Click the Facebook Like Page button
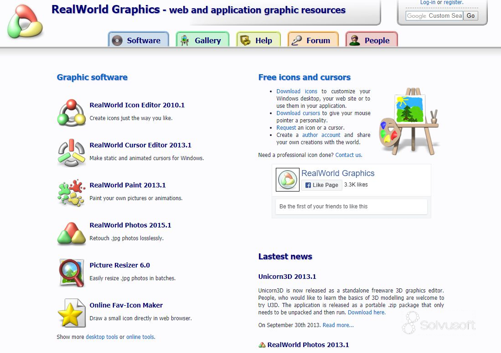The image size is (501, 353). coord(322,185)
